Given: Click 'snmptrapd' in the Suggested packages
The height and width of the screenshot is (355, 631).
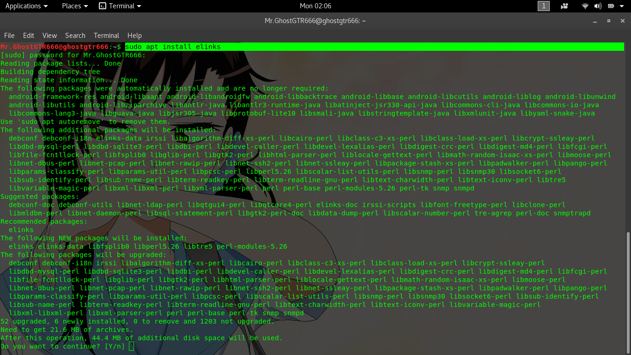Looking at the screenshot, I should pyautogui.click(x=572, y=213).
